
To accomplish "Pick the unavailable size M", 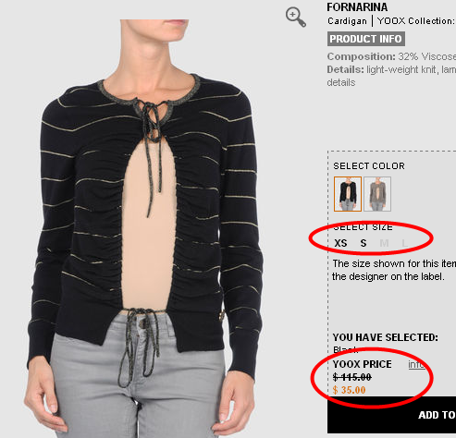I will click(x=384, y=243).
